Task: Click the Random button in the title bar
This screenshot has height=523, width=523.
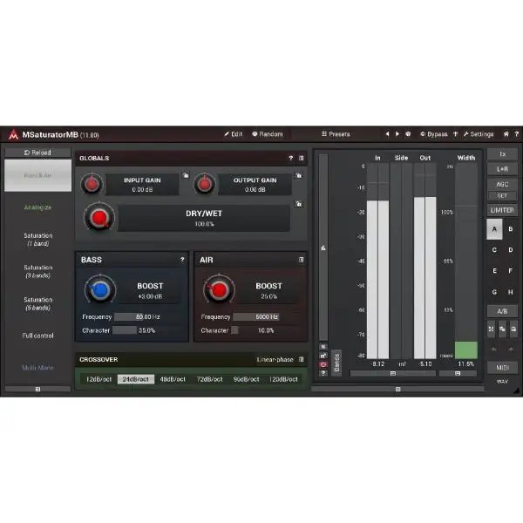Action: click(268, 134)
